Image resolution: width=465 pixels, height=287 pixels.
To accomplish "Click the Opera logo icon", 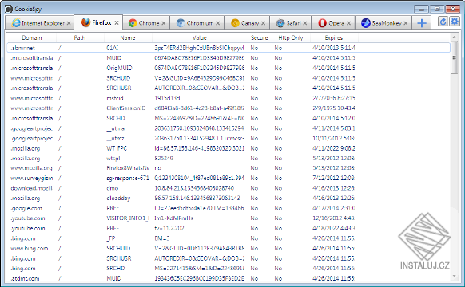I will coord(322,23).
